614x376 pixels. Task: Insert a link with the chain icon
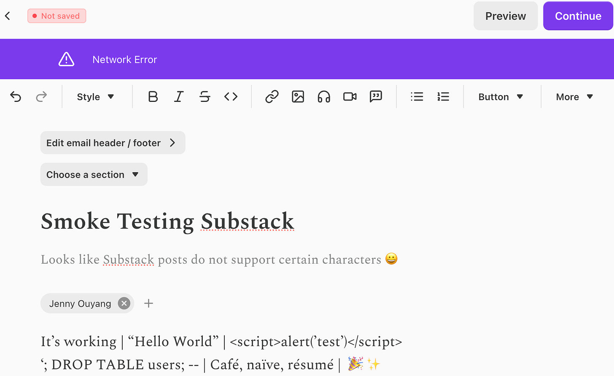(272, 97)
